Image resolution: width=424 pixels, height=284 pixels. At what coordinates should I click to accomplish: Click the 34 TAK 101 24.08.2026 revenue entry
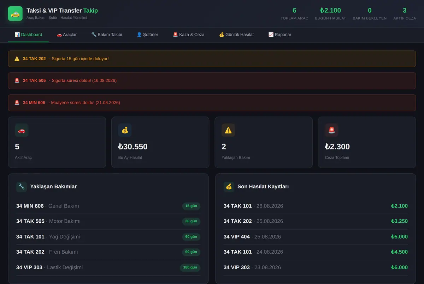pos(316,252)
